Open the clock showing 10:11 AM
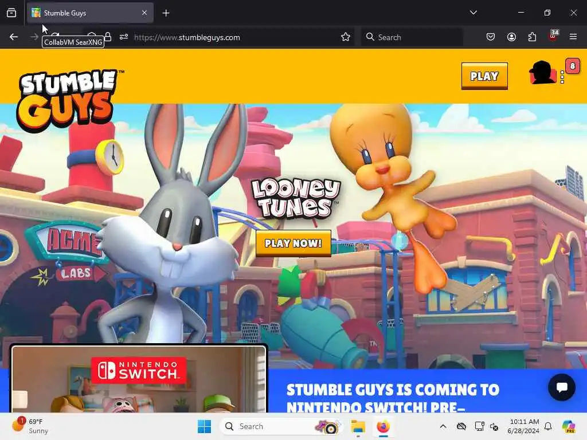The height and width of the screenshot is (440, 587). pyautogui.click(x=523, y=426)
